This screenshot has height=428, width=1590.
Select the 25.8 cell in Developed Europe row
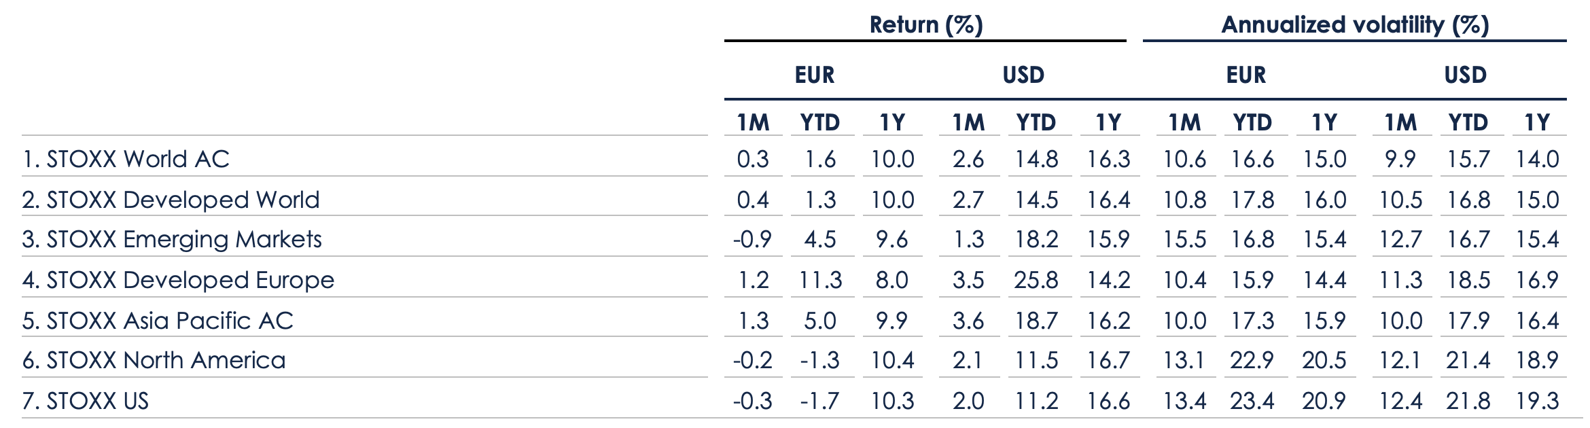[x=1036, y=280]
